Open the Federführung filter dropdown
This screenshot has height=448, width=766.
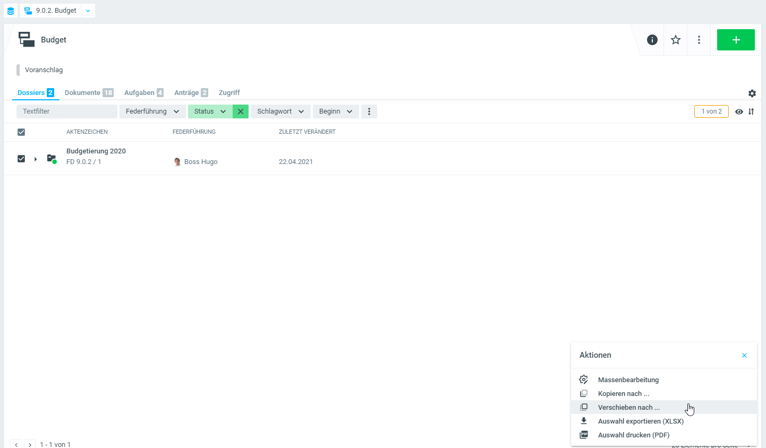click(x=152, y=111)
